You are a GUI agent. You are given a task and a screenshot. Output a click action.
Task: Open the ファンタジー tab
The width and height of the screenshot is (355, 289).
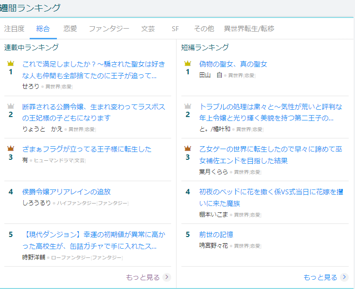click(x=109, y=29)
